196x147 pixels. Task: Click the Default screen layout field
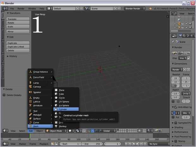click(64, 9)
